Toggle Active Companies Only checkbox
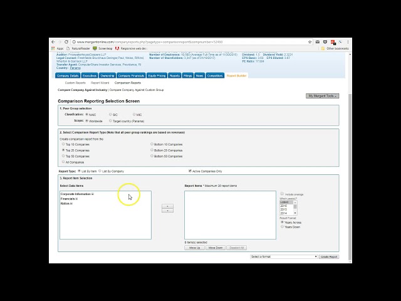The width and height of the screenshot is (401, 301). point(190,171)
